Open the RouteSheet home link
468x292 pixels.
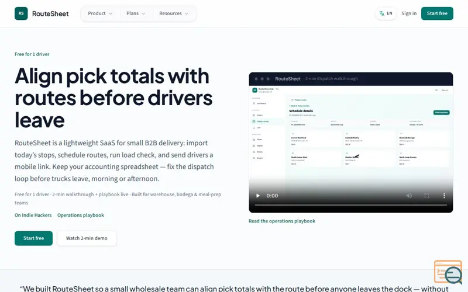point(42,13)
